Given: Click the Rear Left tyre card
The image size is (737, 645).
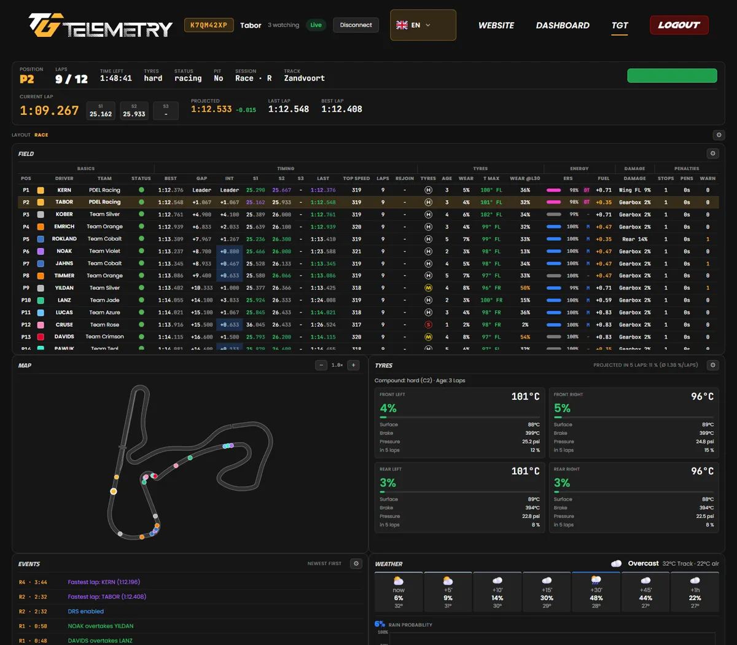Looking at the screenshot, I should [x=460, y=497].
